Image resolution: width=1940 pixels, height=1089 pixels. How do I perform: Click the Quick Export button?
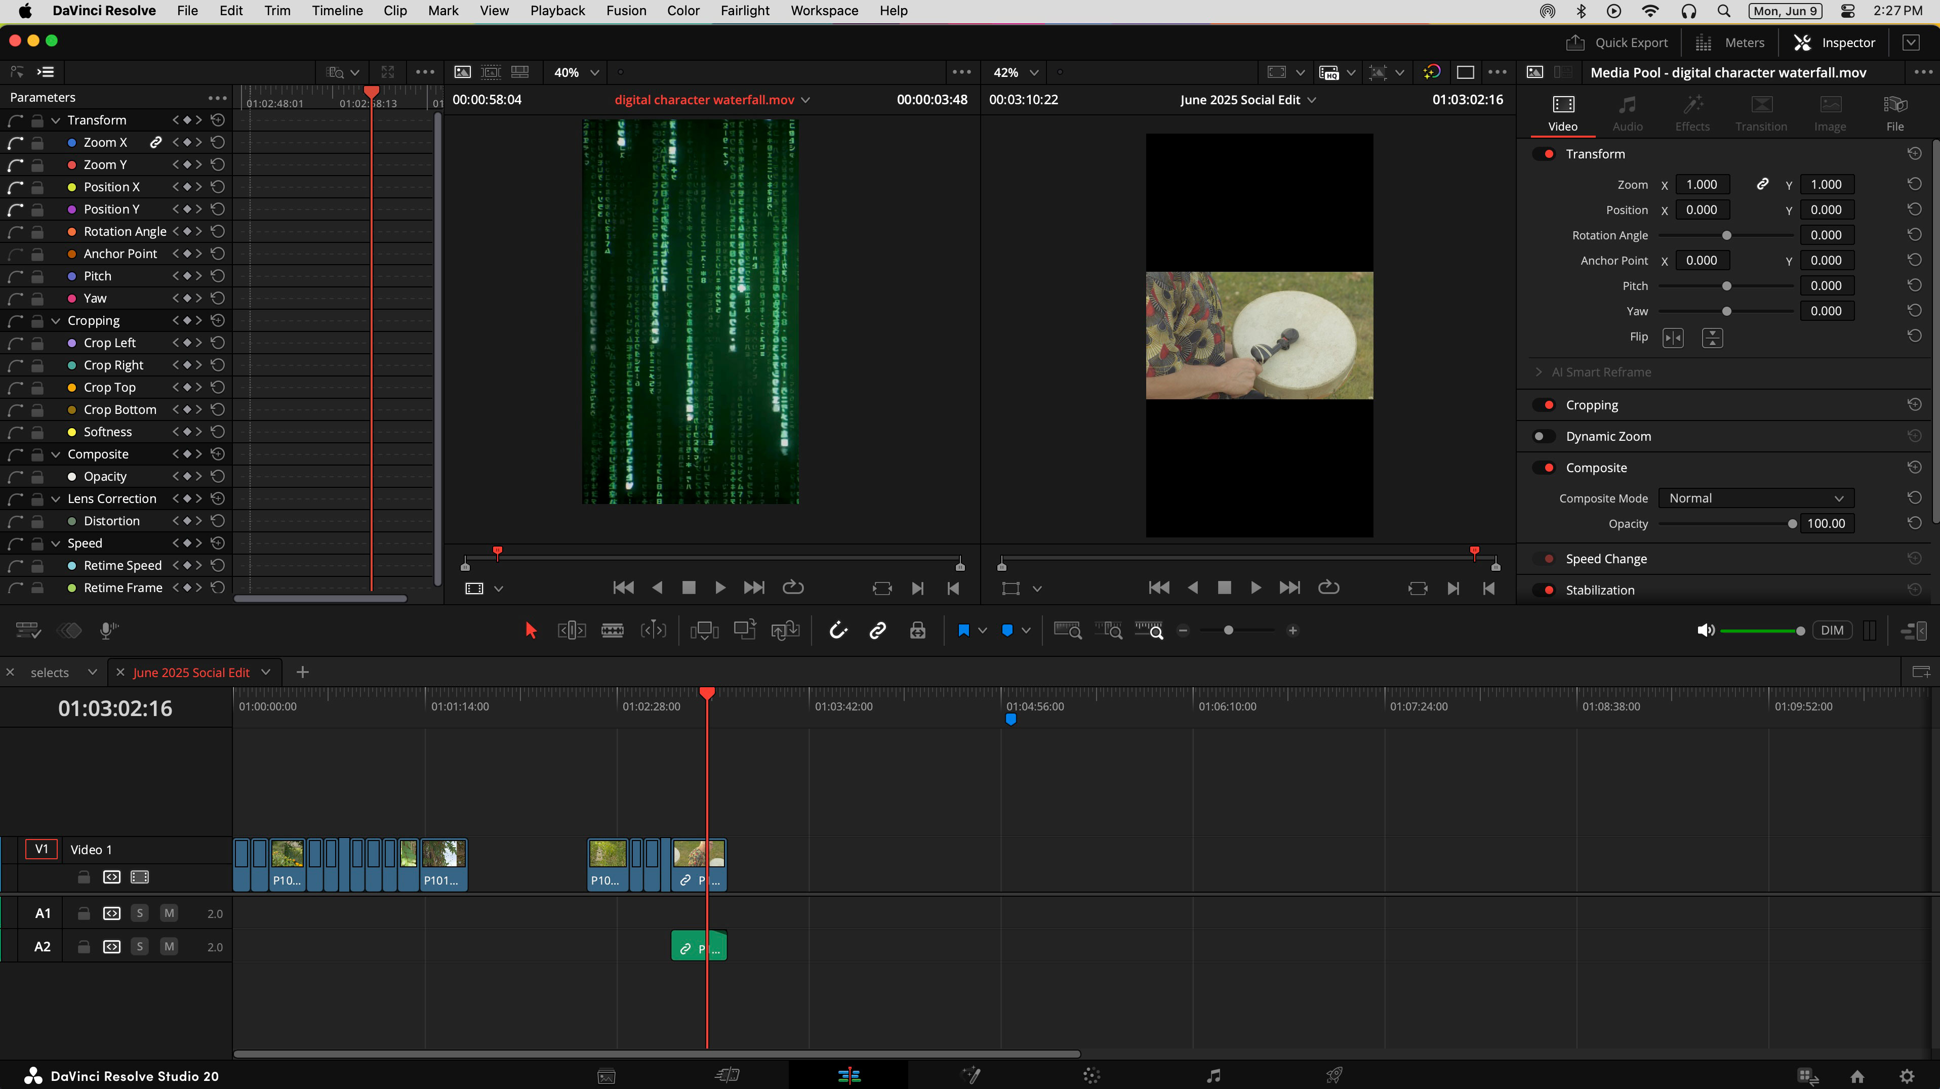pyautogui.click(x=1617, y=43)
